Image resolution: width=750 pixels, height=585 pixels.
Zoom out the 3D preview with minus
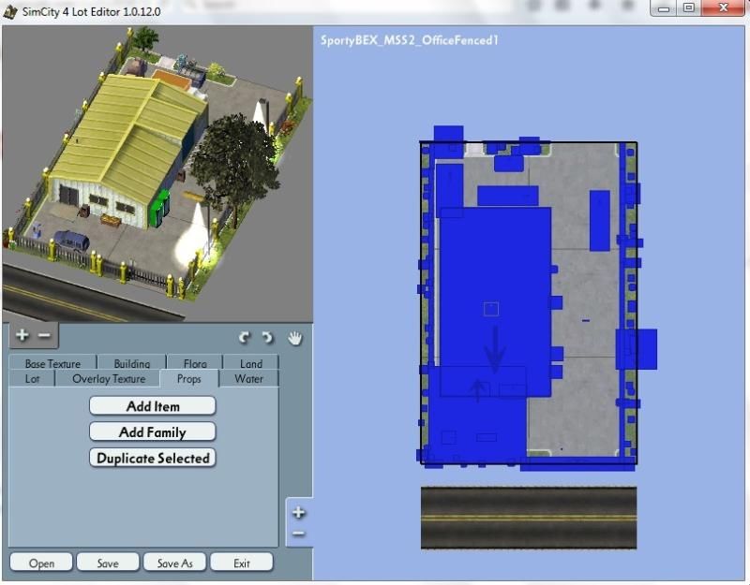[44, 335]
